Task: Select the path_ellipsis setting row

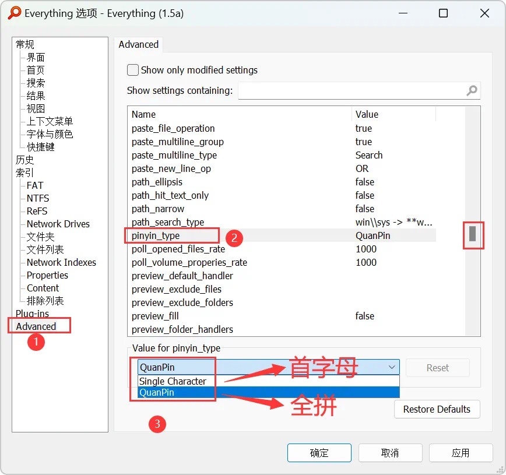Action: [x=282, y=182]
